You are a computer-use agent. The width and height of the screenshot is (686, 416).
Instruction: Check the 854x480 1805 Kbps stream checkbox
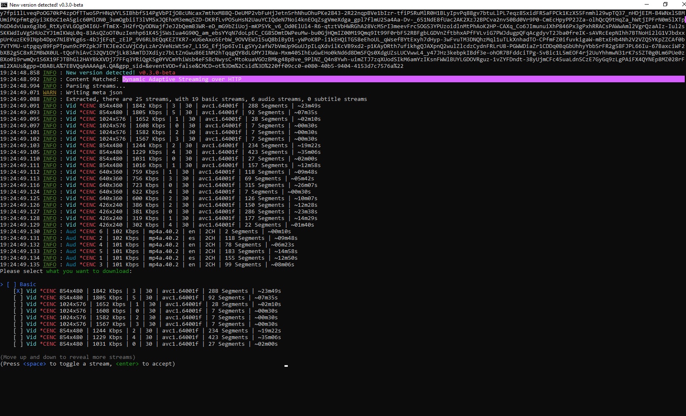tap(18, 298)
